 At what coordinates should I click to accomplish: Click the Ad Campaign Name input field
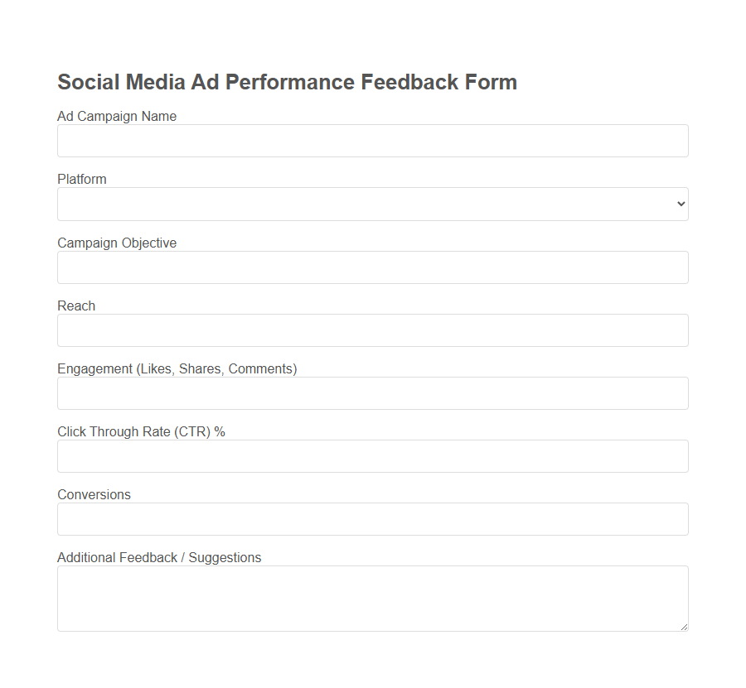click(x=372, y=141)
